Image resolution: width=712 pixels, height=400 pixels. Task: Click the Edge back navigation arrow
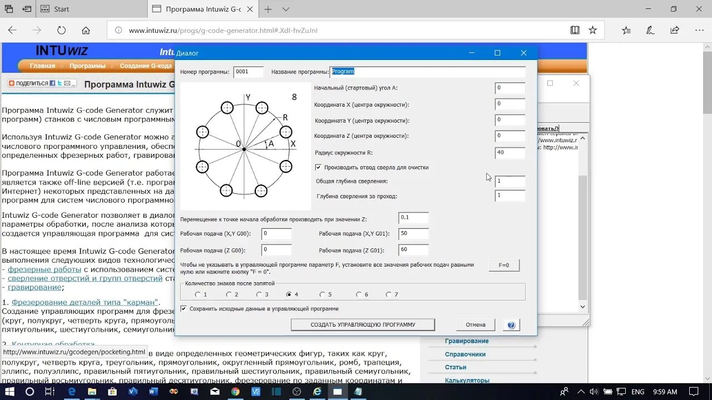point(12,30)
